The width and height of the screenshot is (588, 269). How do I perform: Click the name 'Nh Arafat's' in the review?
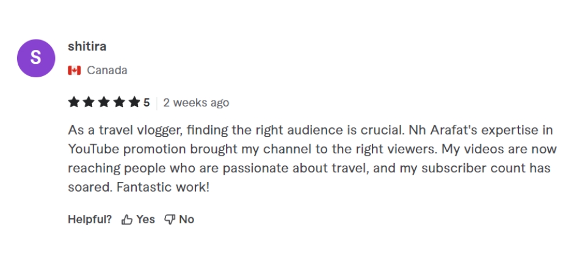tap(432, 131)
